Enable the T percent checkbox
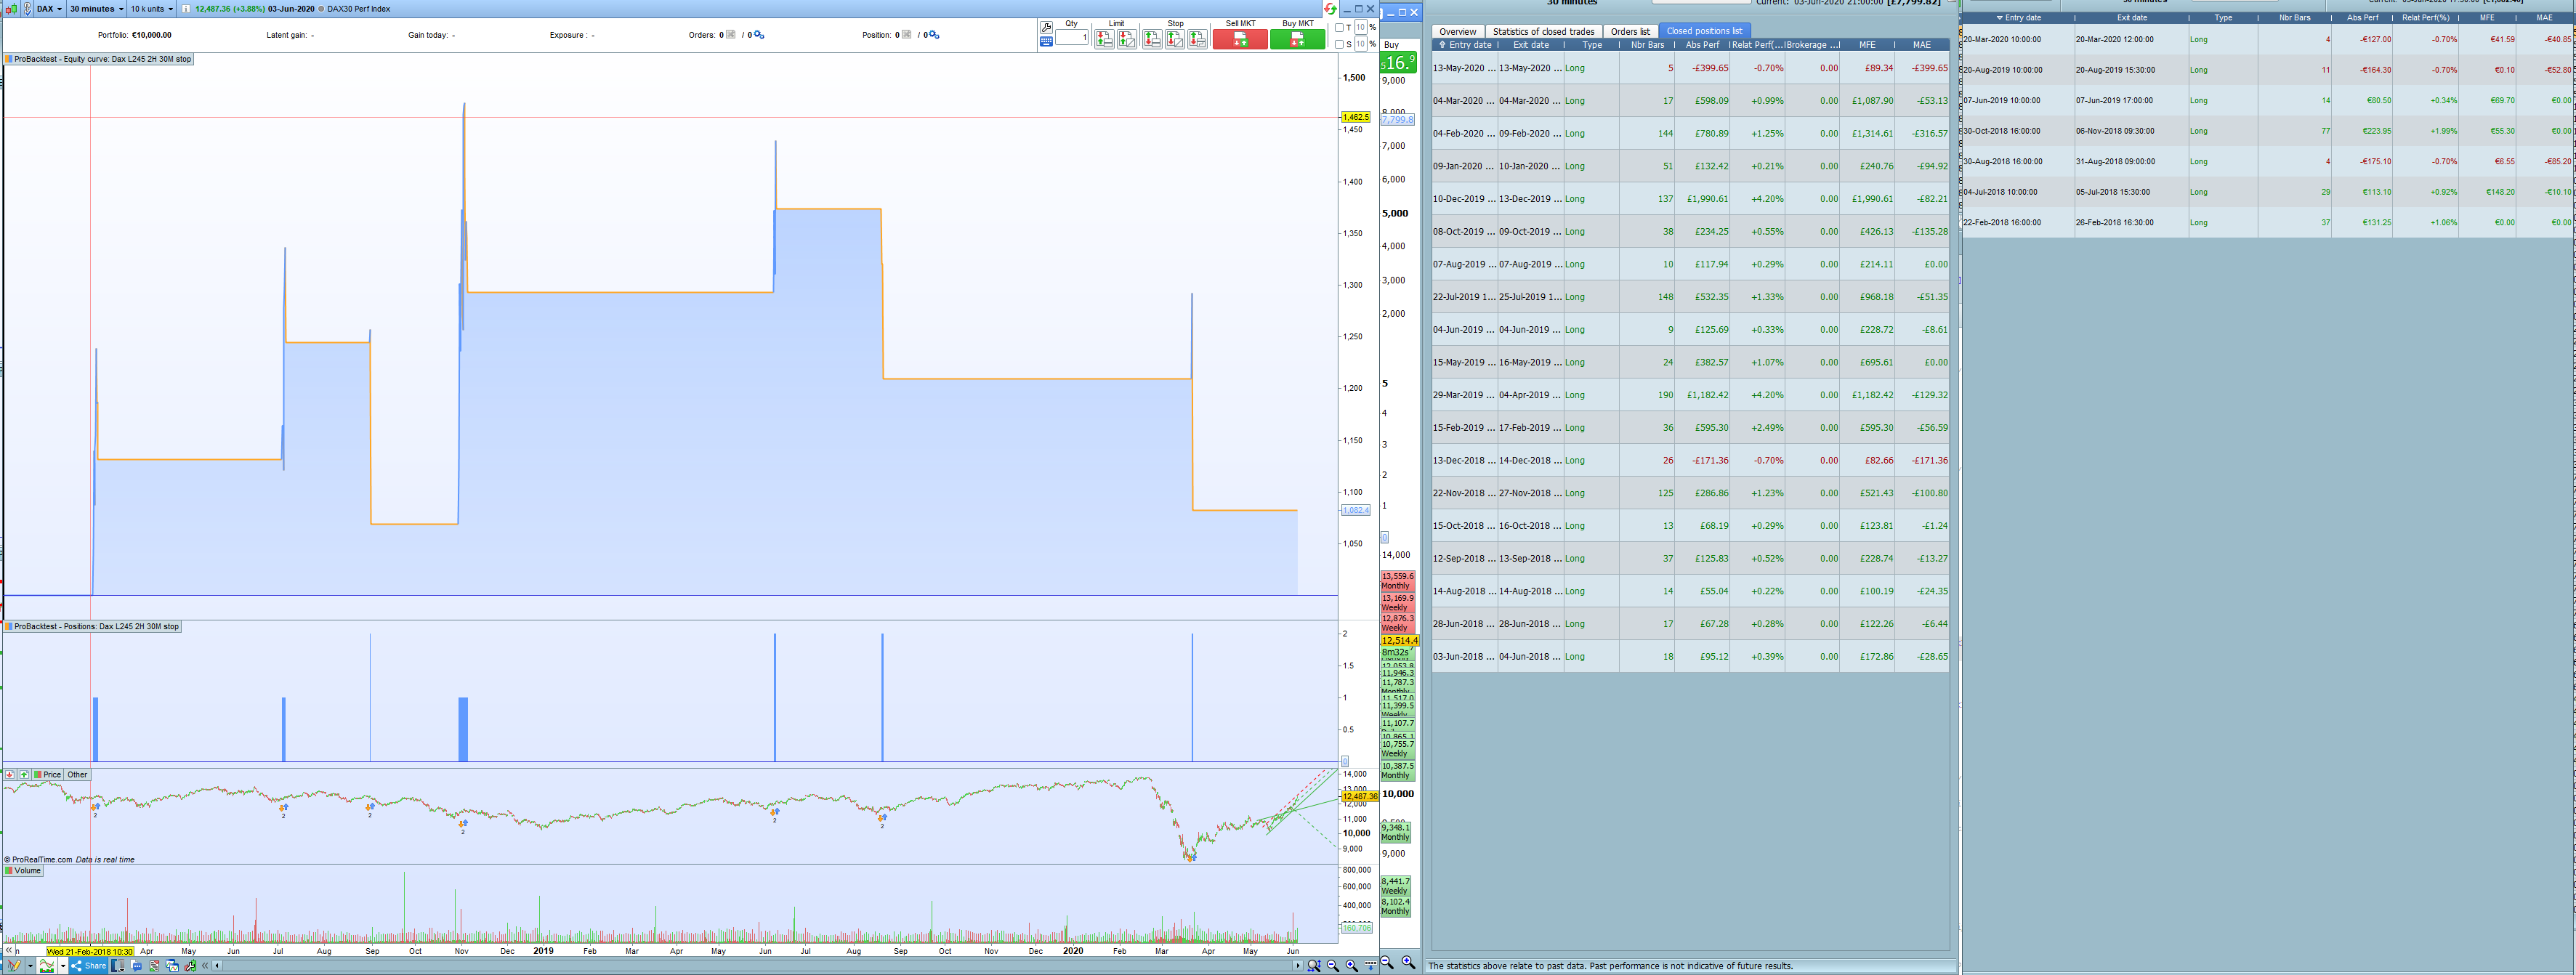Image resolution: width=2576 pixels, height=975 pixels. pos(1340,28)
